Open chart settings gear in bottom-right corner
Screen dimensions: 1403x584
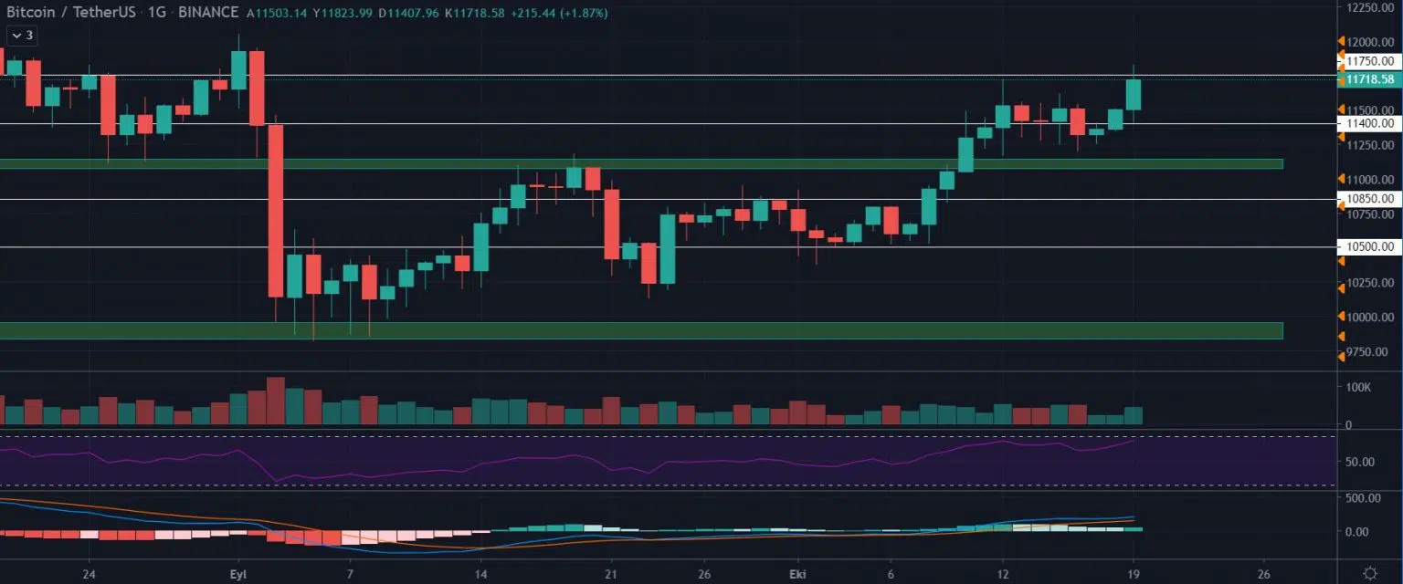1370,572
